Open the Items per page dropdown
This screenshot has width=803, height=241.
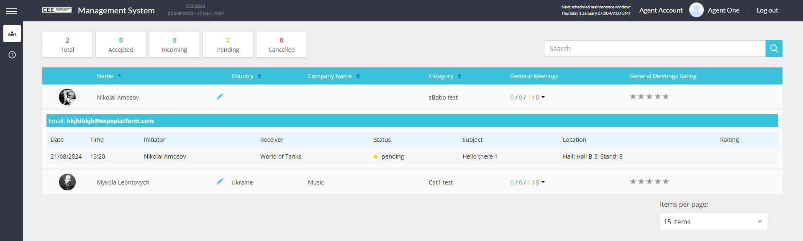tap(713, 222)
